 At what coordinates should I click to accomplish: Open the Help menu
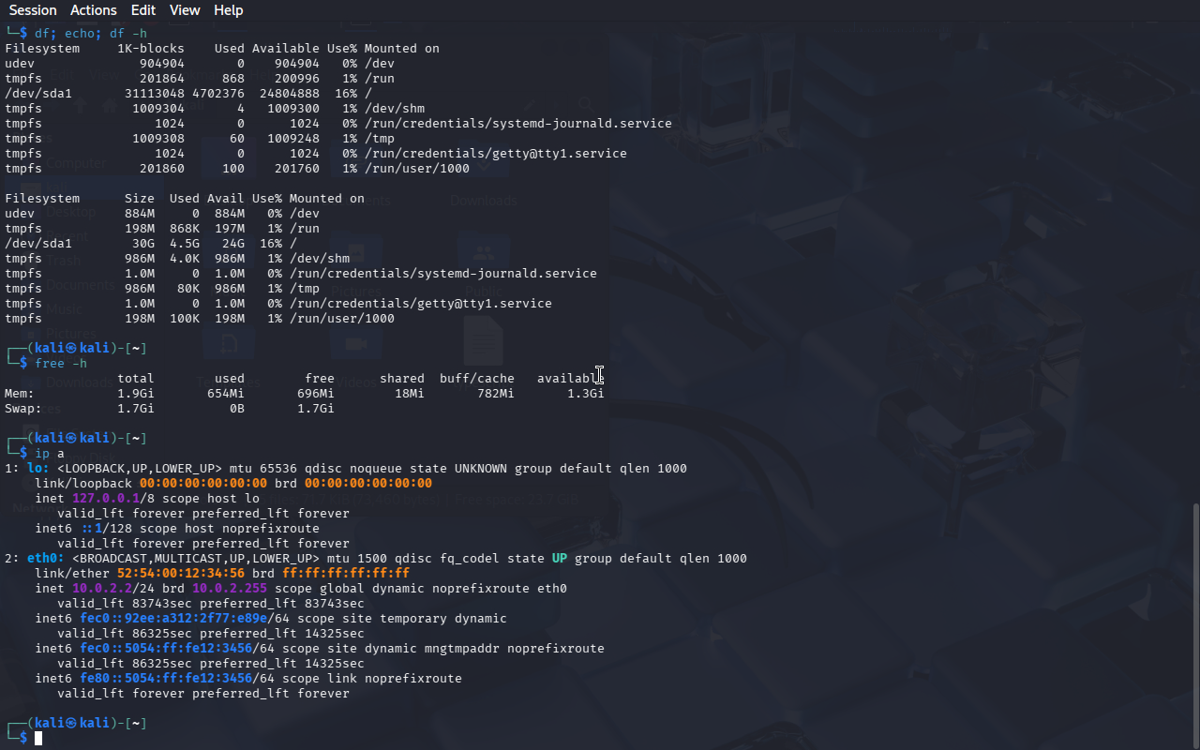point(228,10)
